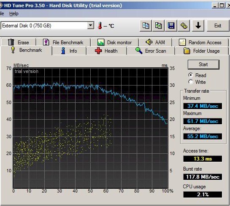
Task: Open the Help menu
Action: pyautogui.click(x=14, y=13)
